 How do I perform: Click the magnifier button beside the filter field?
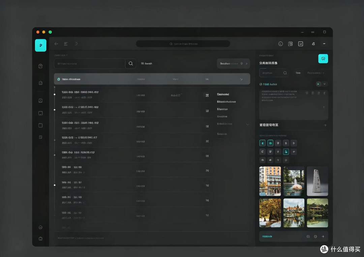click(x=131, y=63)
